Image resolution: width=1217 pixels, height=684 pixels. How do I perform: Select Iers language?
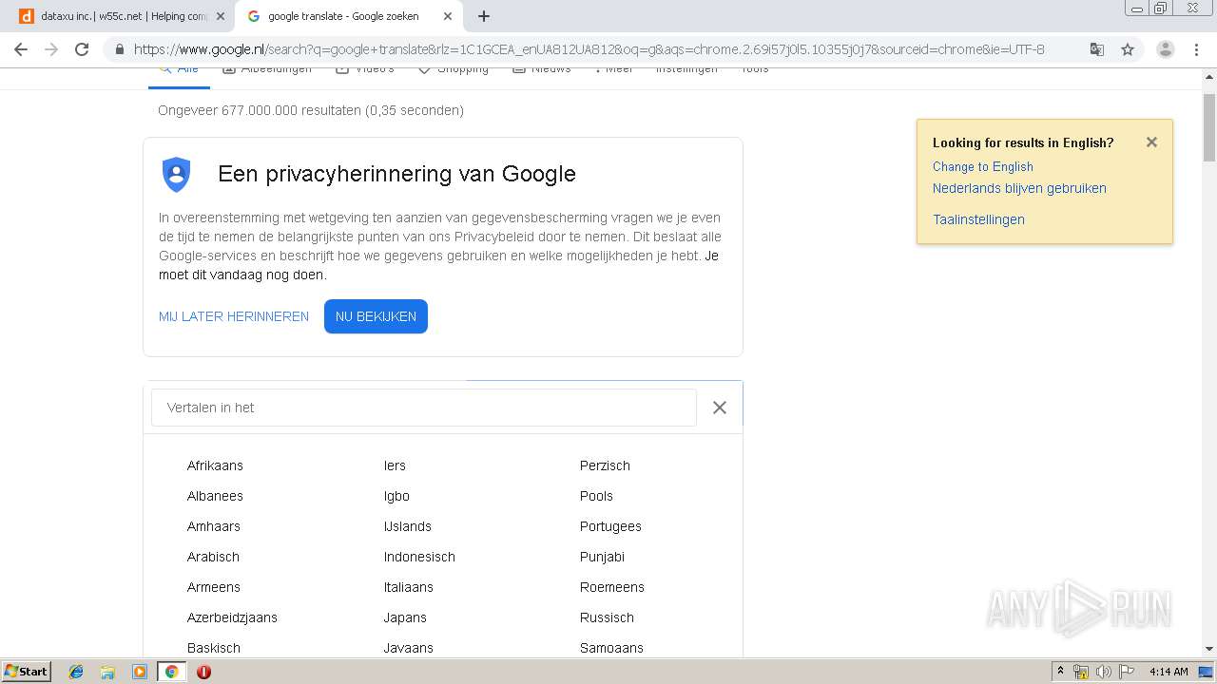(x=395, y=465)
